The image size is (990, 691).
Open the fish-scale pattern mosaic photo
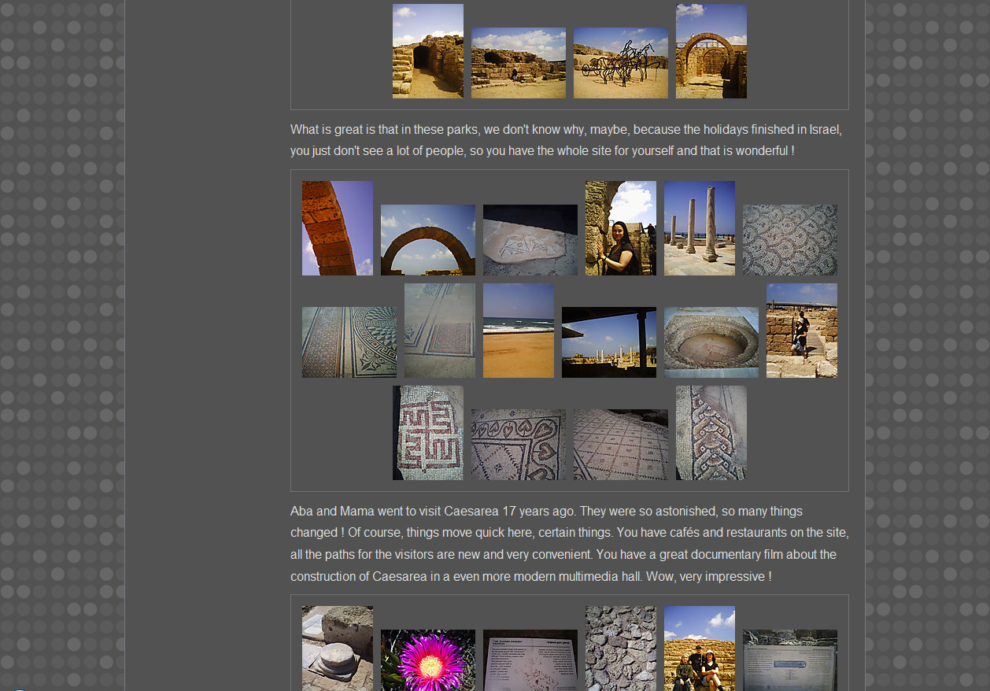point(789,240)
